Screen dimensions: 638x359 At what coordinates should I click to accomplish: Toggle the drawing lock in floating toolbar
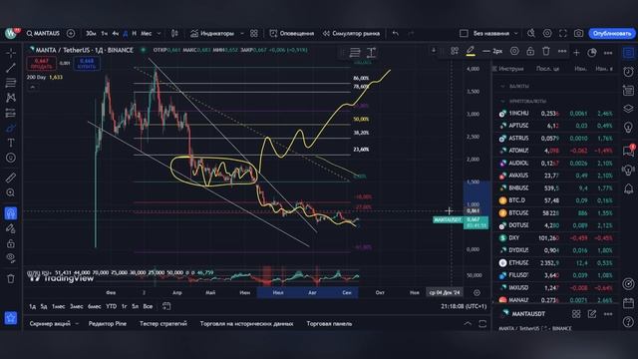click(x=530, y=51)
